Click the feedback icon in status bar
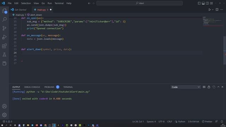The image size is (226, 127). click(216, 121)
